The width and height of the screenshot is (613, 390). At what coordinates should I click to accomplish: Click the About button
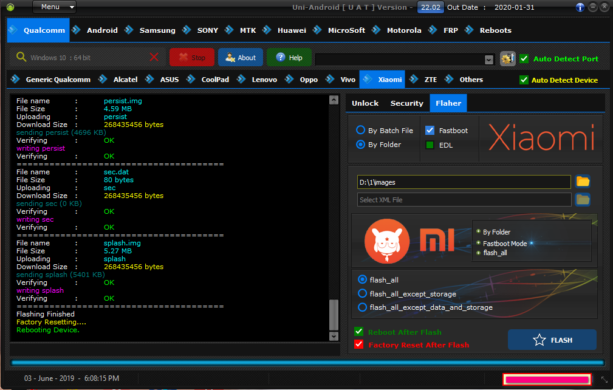(241, 58)
